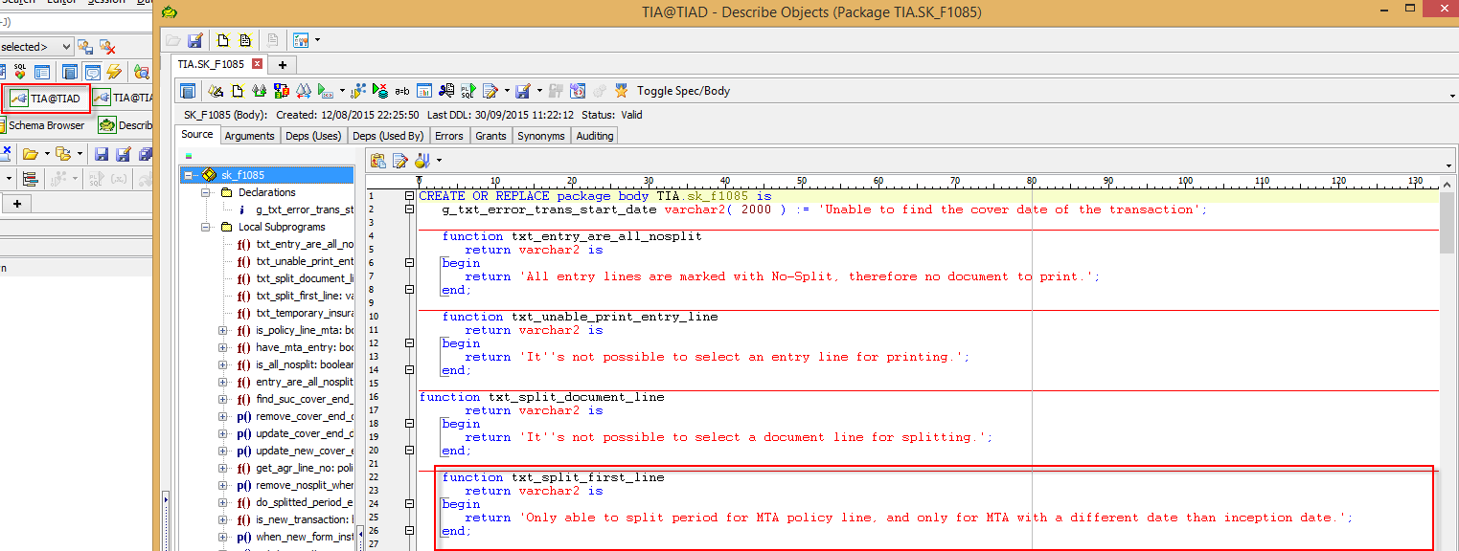The height and width of the screenshot is (551, 1459).
Task: Open the 'selected>' combo box in background window
Action: pyautogui.click(x=36, y=47)
